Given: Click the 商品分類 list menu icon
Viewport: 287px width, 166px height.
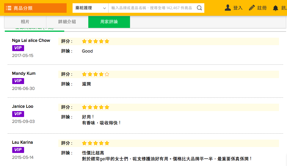Looking at the screenshot, I should tap(9, 8).
